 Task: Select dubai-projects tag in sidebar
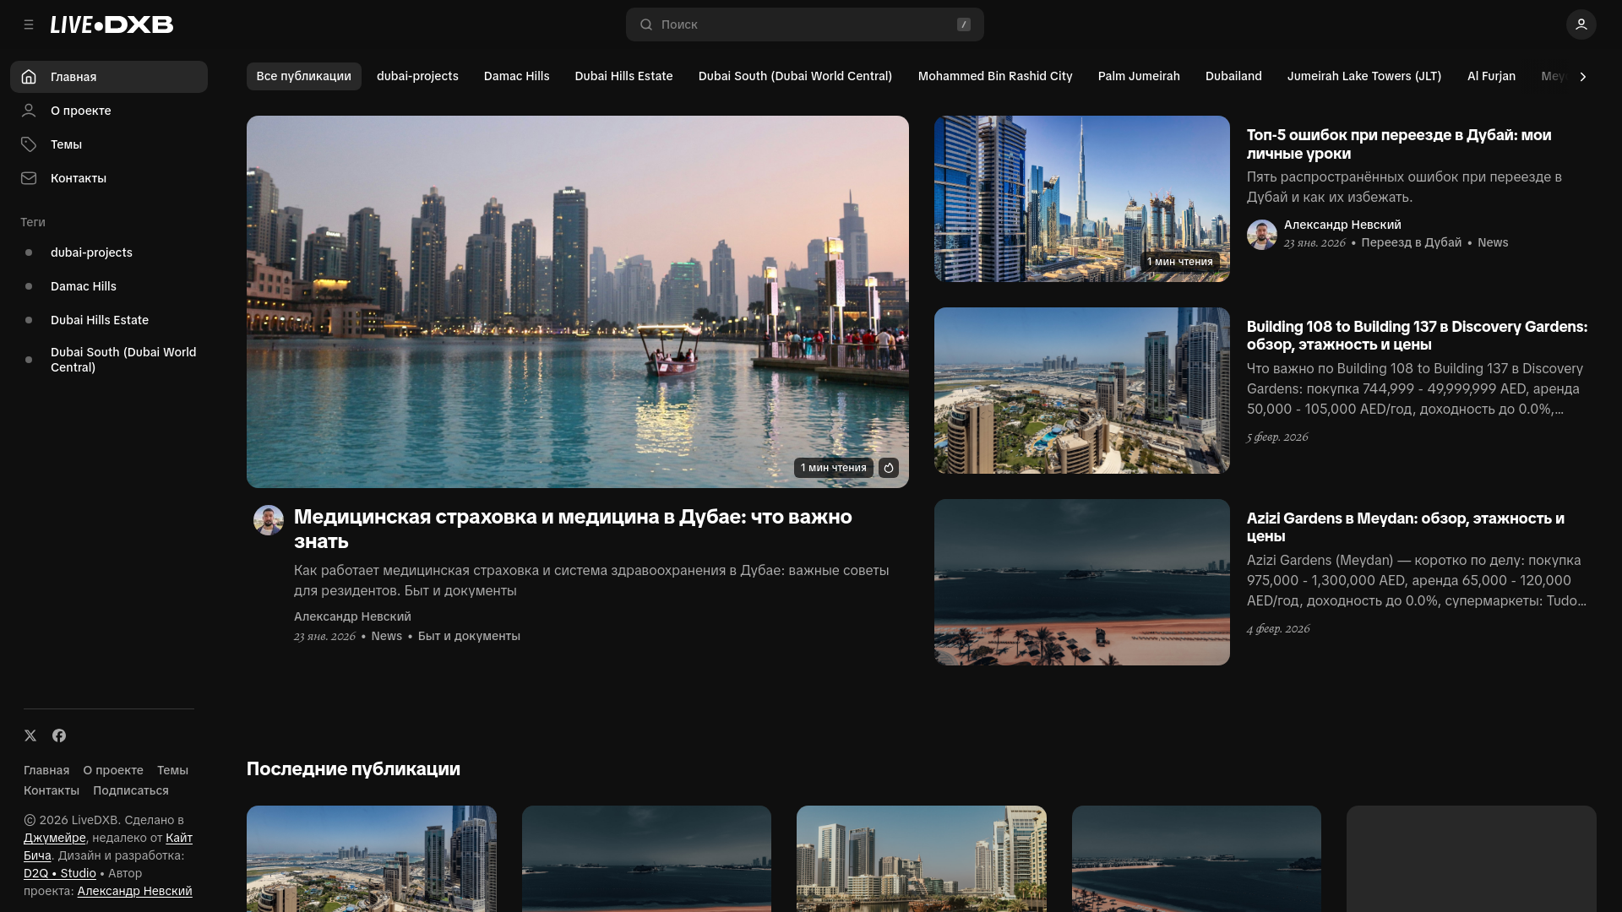coord(109,252)
